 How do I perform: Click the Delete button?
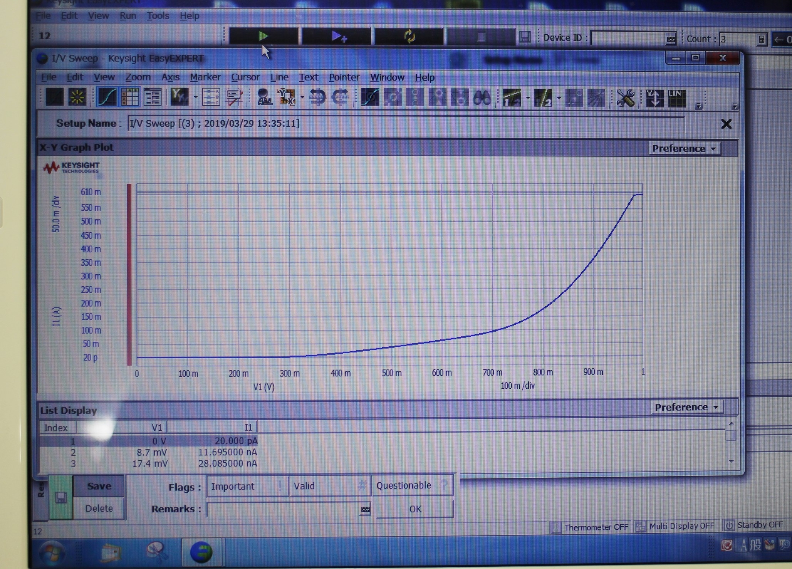pos(99,509)
